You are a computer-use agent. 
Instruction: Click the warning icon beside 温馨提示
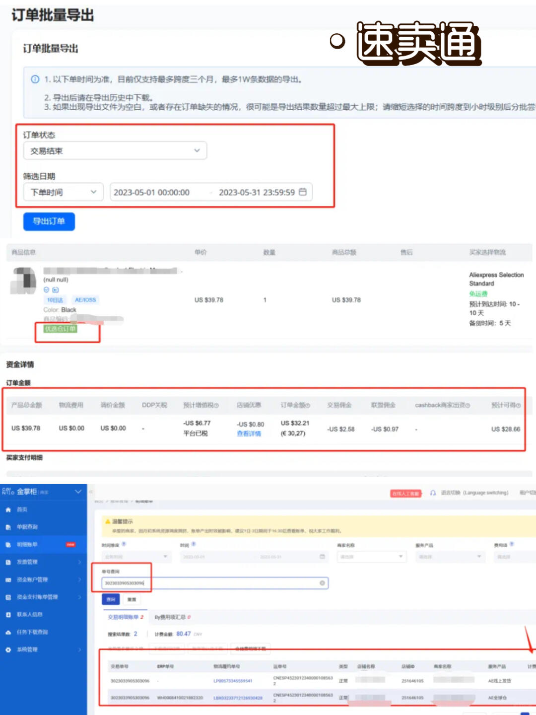[108, 522]
